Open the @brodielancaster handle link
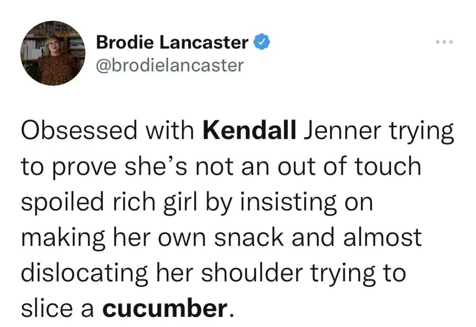The image size is (476, 327). click(x=170, y=65)
